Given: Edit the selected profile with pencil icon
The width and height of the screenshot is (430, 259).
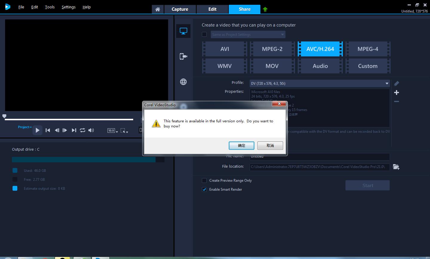Looking at the screenshot, I should click(x=397, y=84).
